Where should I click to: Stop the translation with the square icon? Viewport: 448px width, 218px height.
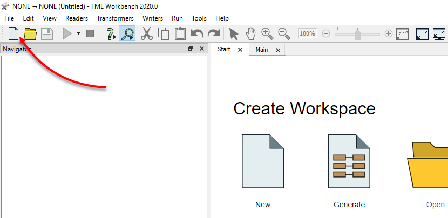point(90,33)
